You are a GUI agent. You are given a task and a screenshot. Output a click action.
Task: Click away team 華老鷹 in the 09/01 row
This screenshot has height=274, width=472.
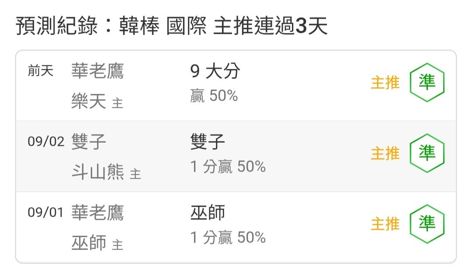pyautogui.click(x=97, y=213)
